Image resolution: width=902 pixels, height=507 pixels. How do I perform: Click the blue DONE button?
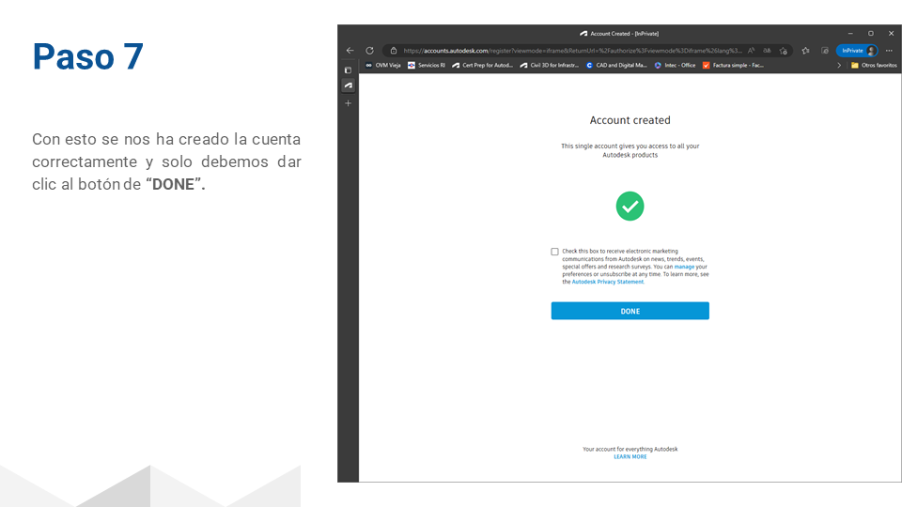[630, 311]
